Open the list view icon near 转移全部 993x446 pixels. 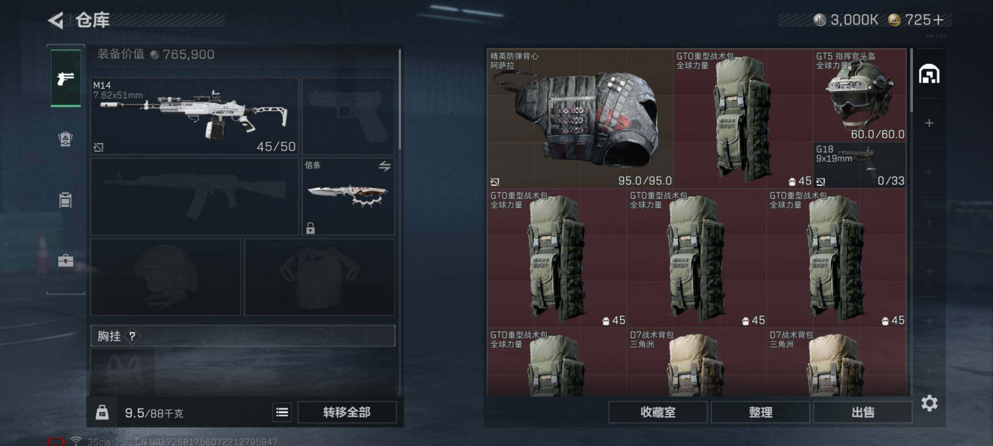[x=282, y=412]
